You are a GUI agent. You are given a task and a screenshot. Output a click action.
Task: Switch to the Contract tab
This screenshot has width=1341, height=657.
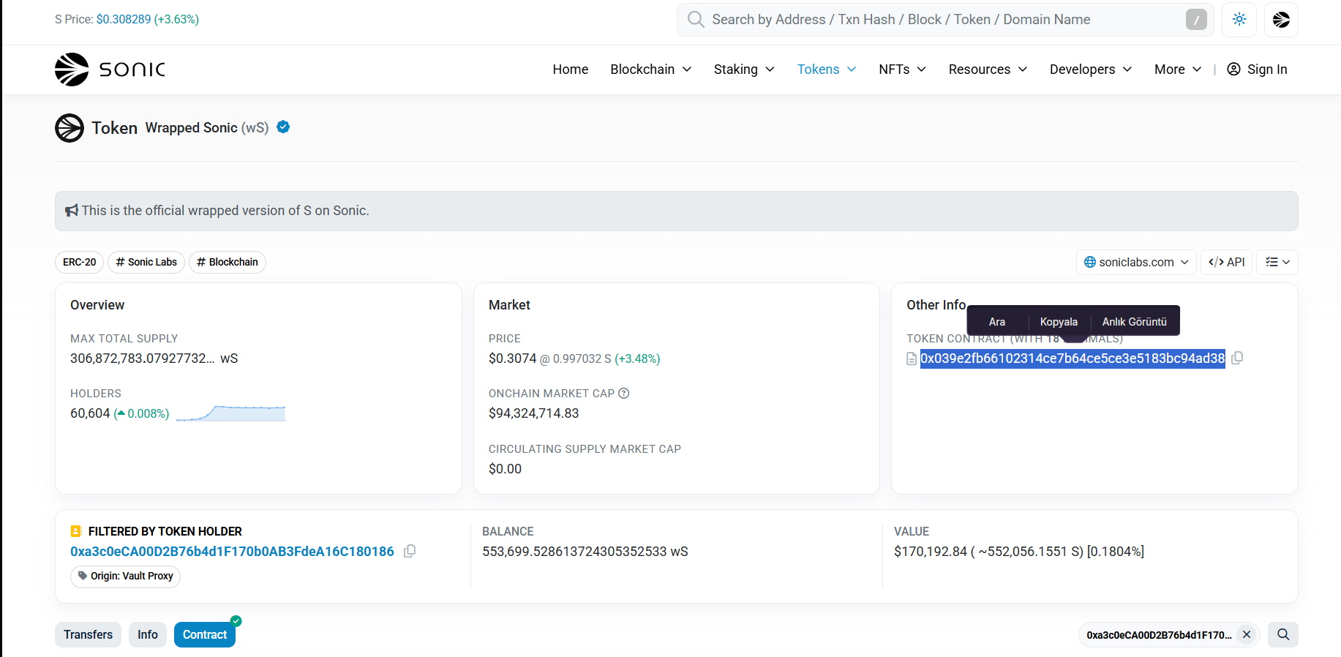205,635
